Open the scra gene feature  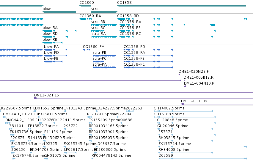pyautogui.click(x=104, y=12)
